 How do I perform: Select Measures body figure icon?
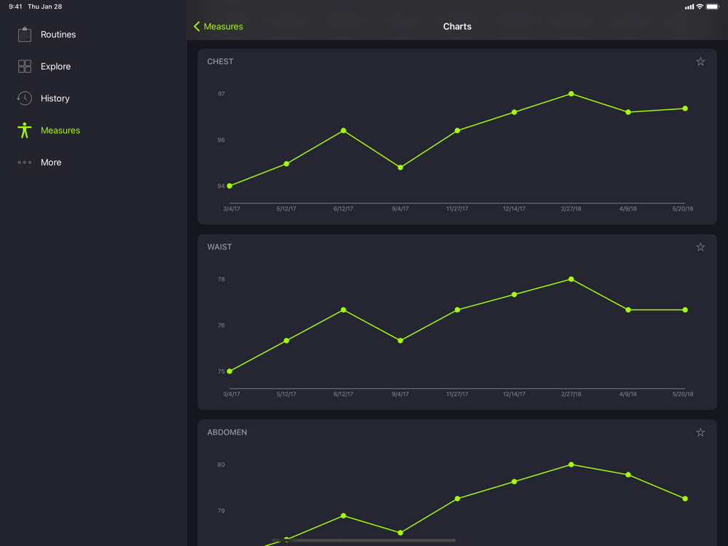coord(25,130)
